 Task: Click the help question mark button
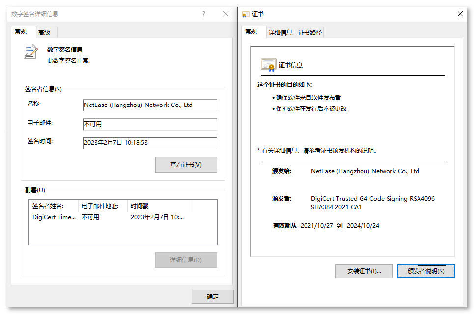click(204, 14)
